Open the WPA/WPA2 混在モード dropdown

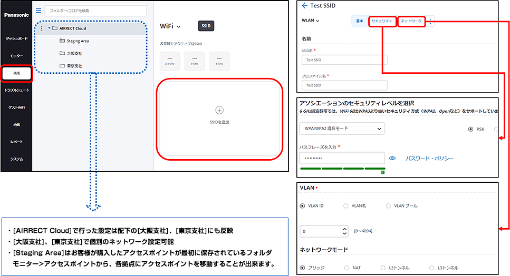coord(342,129)
